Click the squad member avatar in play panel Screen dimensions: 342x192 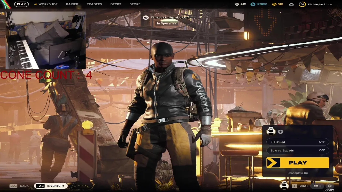click(x=271, y=131)
